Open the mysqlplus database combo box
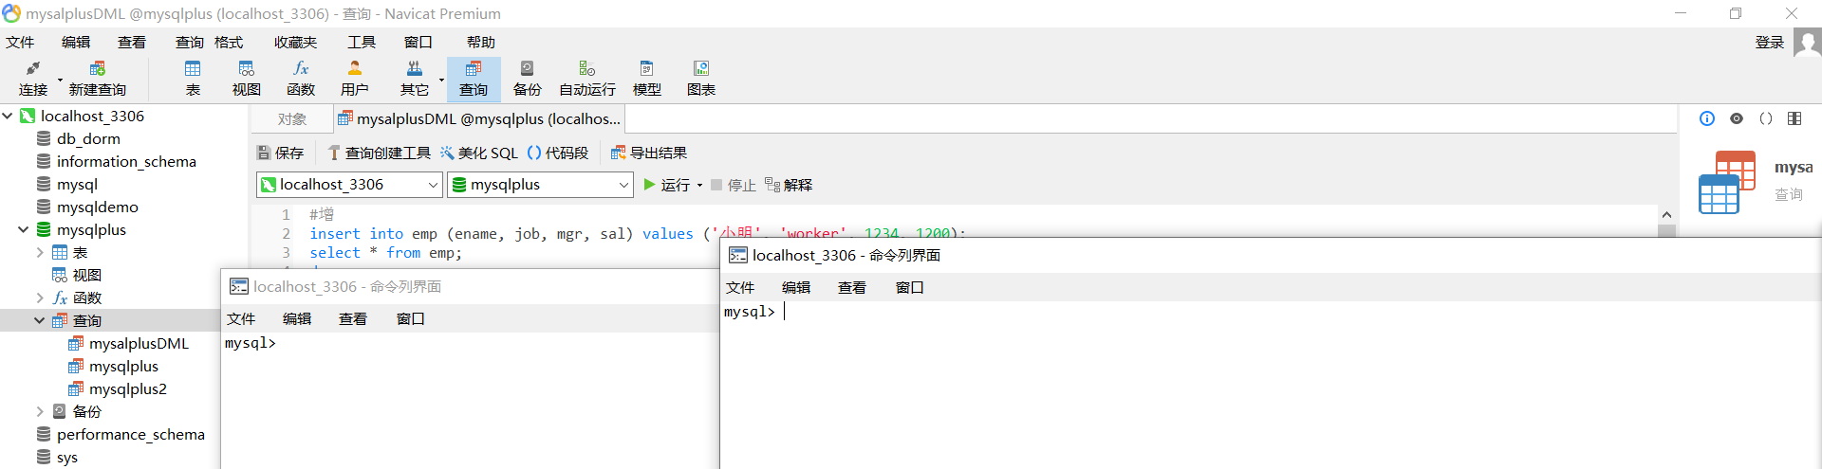This screenshot has width=1822, height=469. [x=540, y=185]
